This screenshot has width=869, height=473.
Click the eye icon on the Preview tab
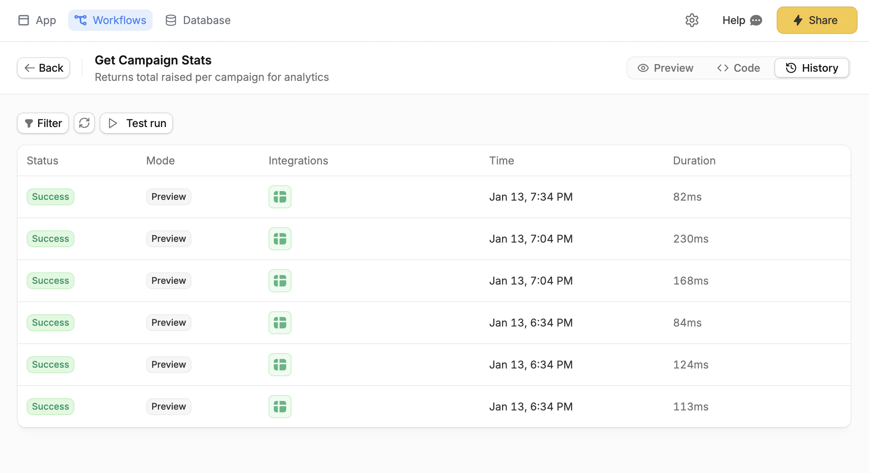coord(643,68)
